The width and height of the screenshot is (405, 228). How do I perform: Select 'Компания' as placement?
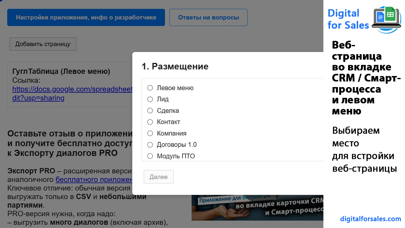coord(150,134)
